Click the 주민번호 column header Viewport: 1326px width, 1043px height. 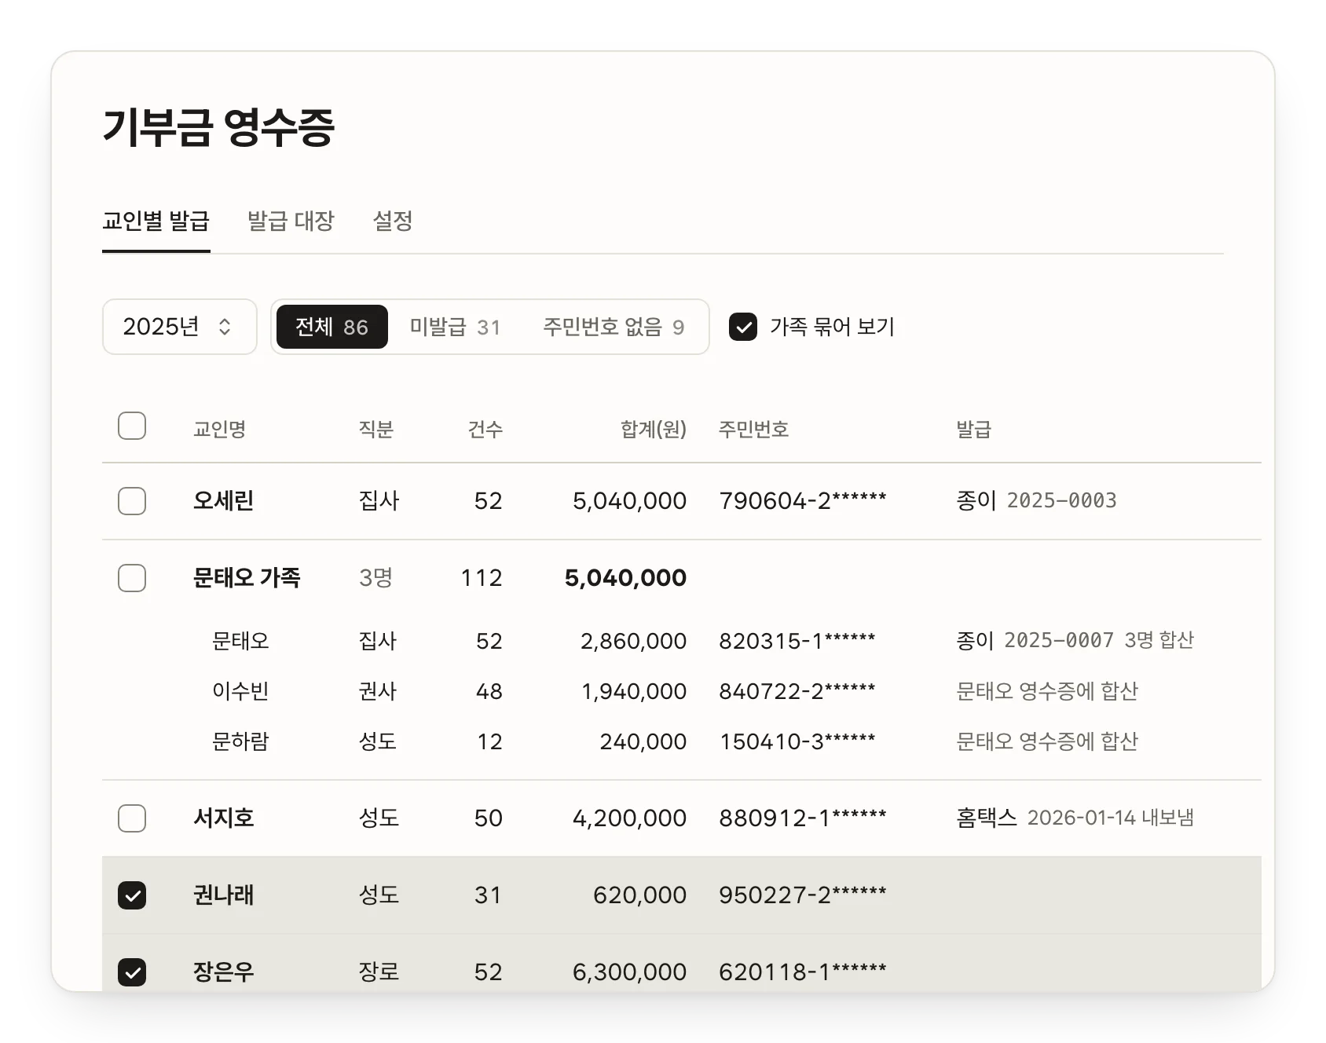pos(753,429)
